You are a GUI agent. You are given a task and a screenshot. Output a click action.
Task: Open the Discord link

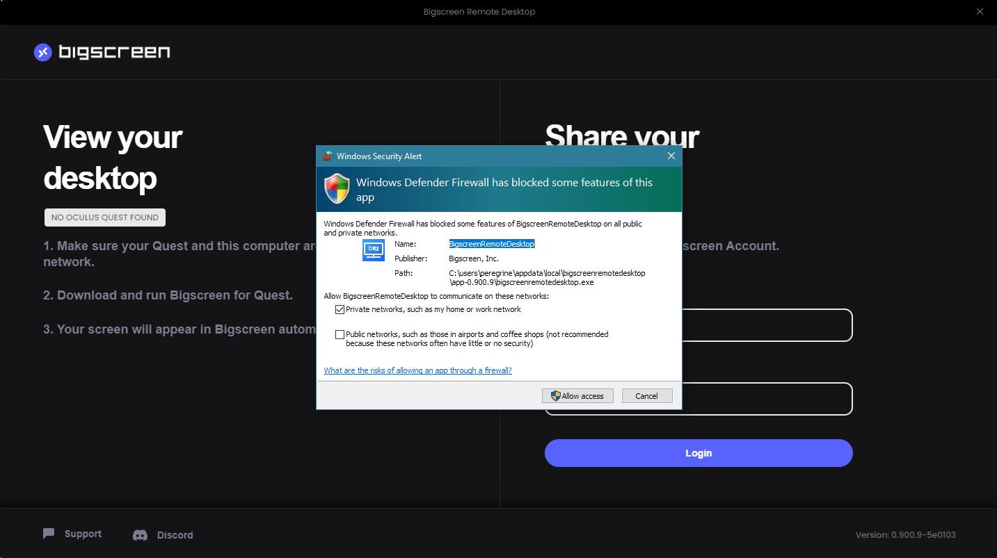click(175, 535)
